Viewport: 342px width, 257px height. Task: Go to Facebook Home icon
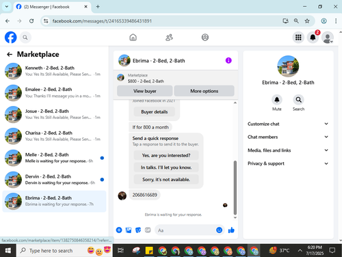pyautogui.click(x=133, y=37)
